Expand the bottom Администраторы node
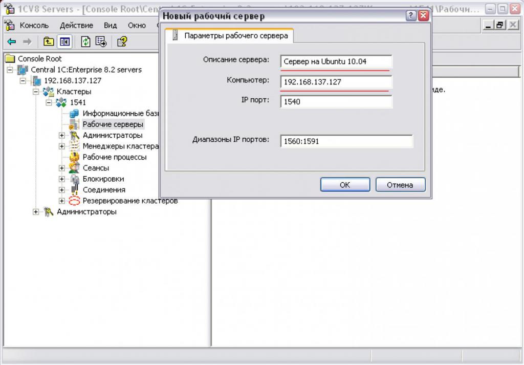 [x=36, y=212]
